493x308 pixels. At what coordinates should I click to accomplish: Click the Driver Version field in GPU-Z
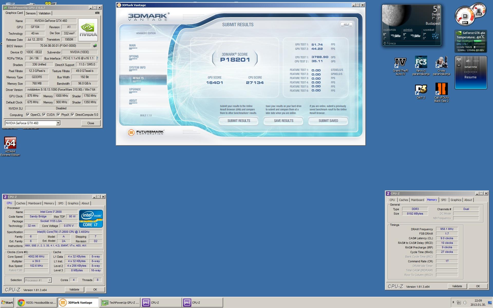(61, 90)
